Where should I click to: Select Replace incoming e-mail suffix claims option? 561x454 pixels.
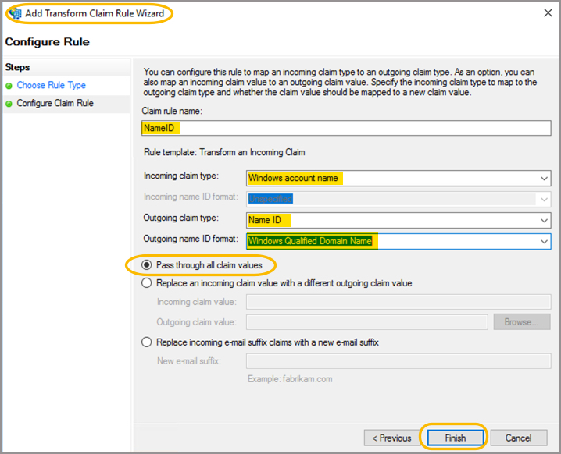tap(147, 342)
